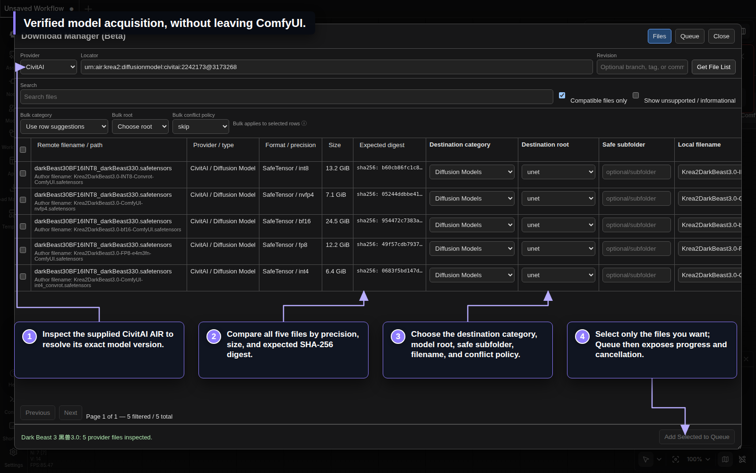Open Destination category dropdown for nvfp4 row

pos(472,199)
